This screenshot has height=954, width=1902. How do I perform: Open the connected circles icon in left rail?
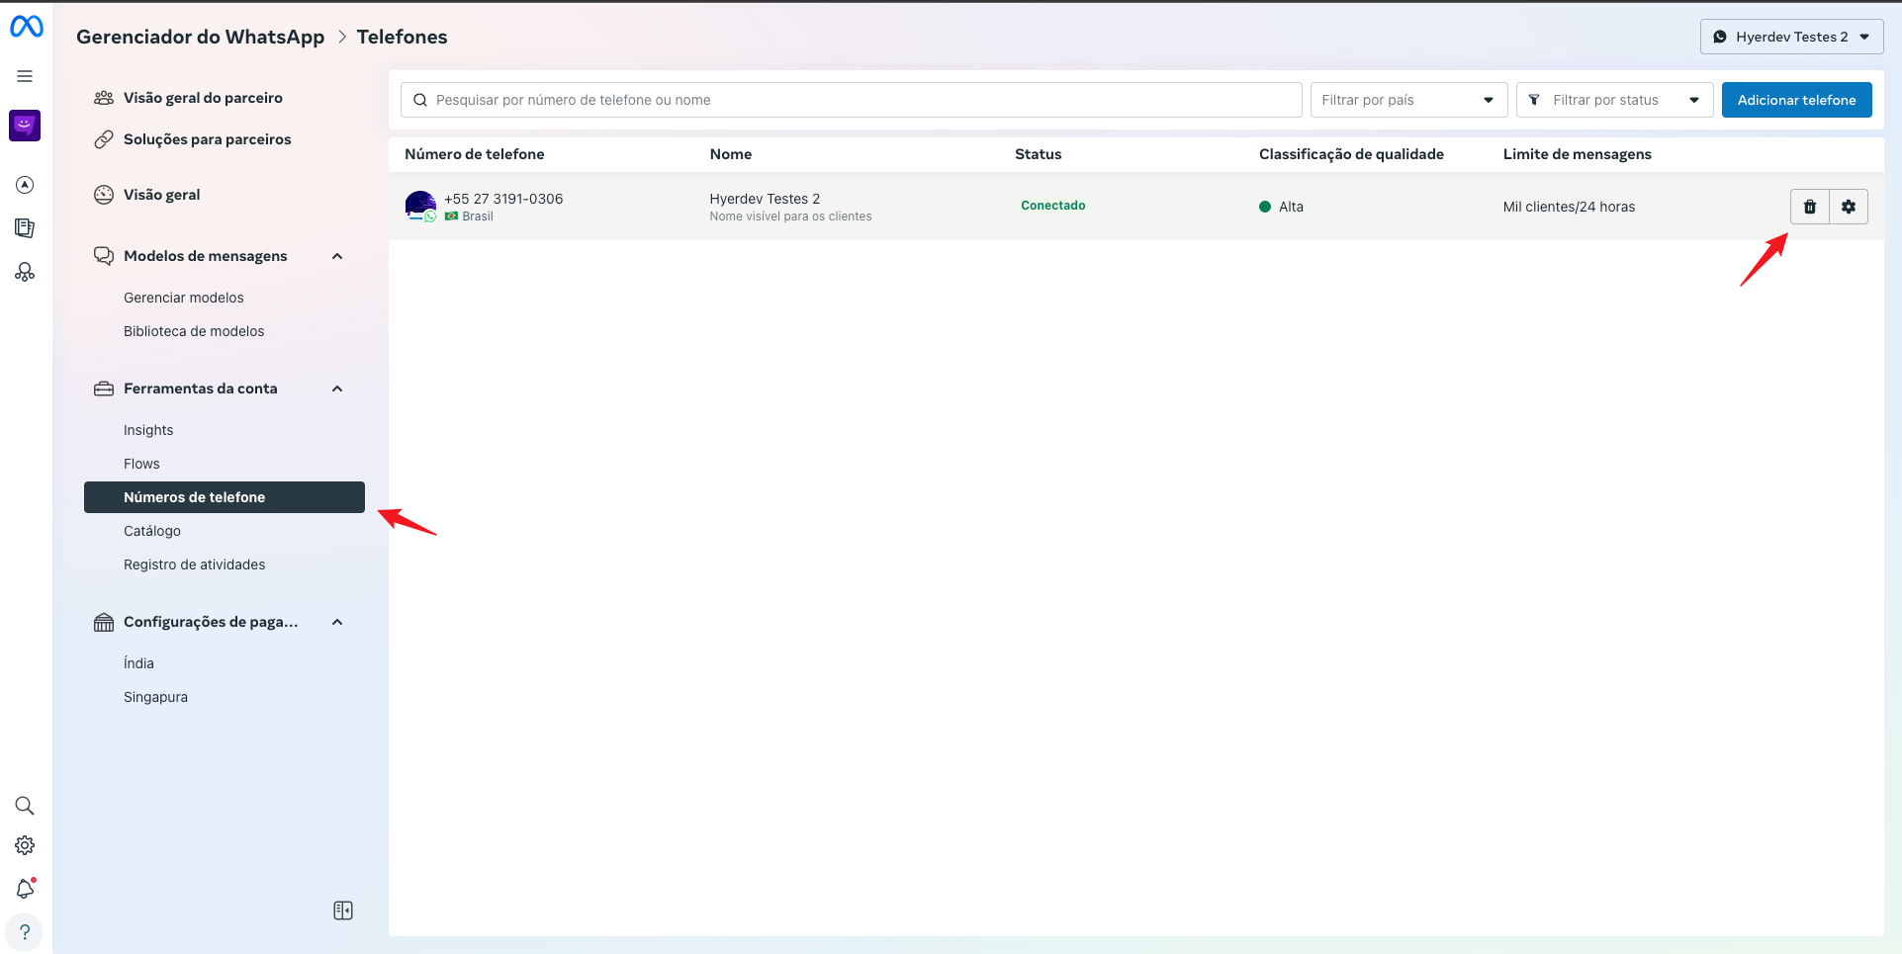click(x=25, y=272)
